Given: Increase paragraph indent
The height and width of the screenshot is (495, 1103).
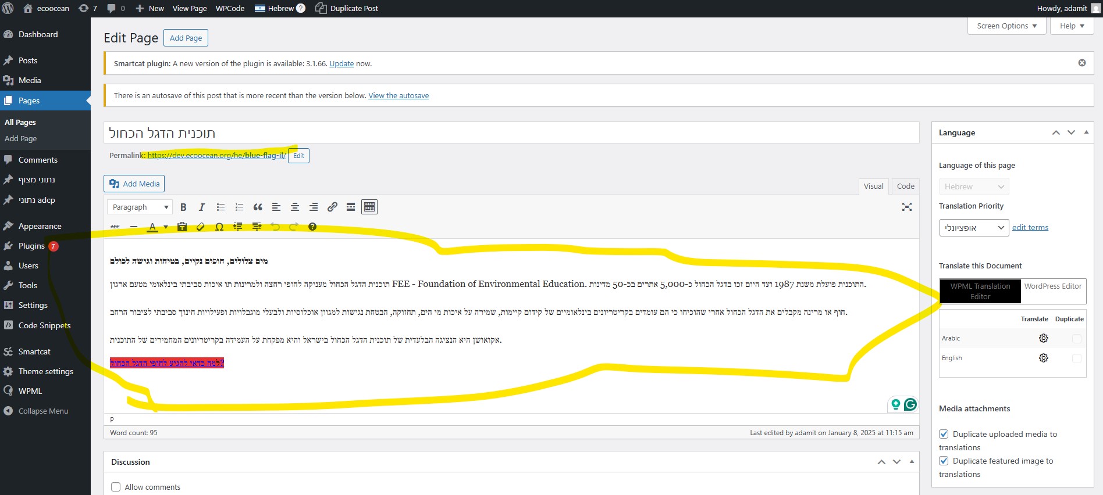Looking at the screenshot, I should pos(257,227).
